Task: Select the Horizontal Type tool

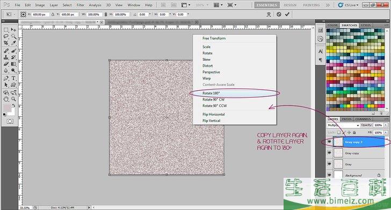Action: click(13, 78)
